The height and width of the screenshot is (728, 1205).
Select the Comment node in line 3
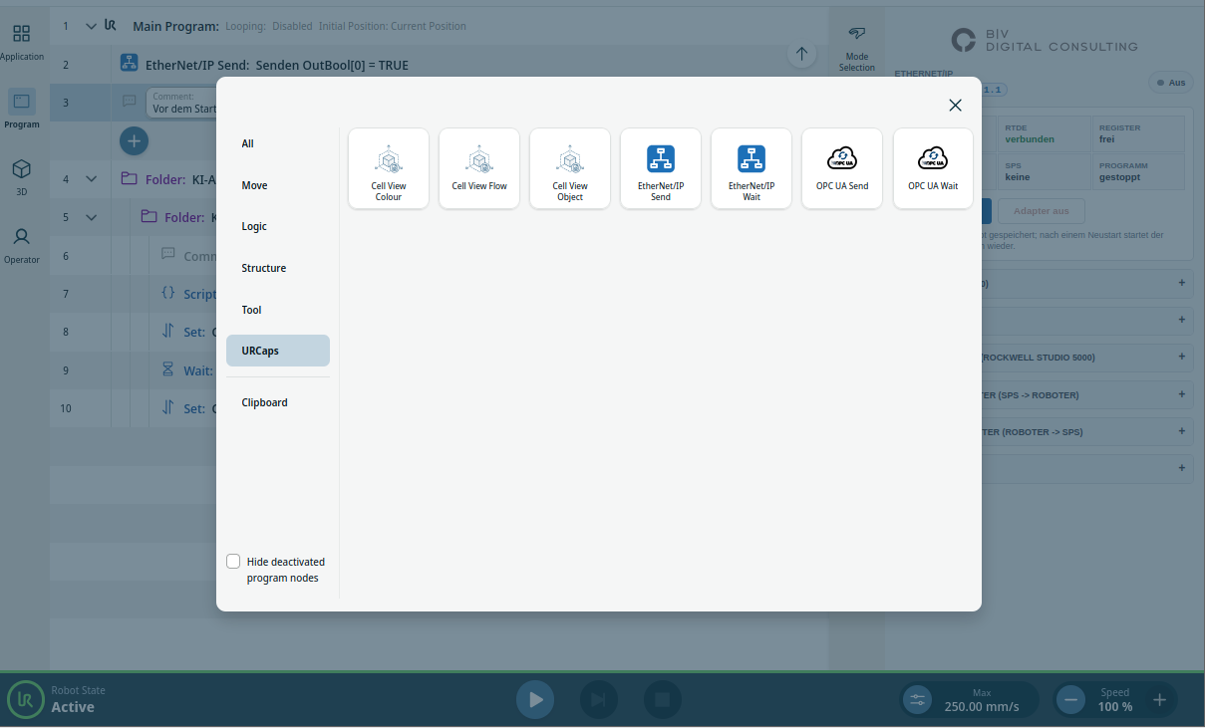coord(134,103)
